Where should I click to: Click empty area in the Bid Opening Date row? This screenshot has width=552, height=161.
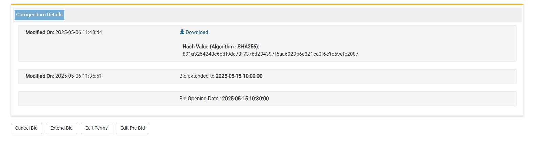point(391,99)
